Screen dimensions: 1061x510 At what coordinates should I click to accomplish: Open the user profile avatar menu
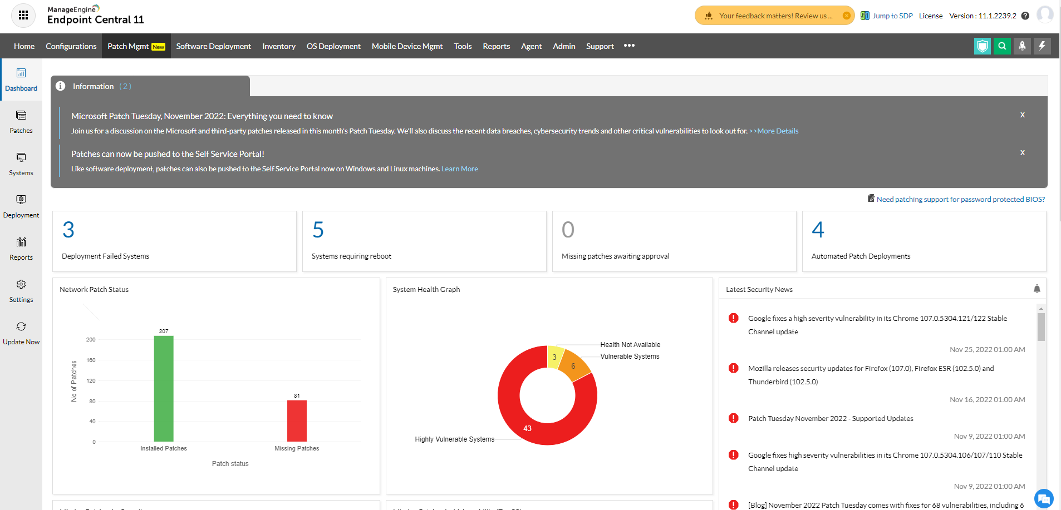(x=1045, y=15)
